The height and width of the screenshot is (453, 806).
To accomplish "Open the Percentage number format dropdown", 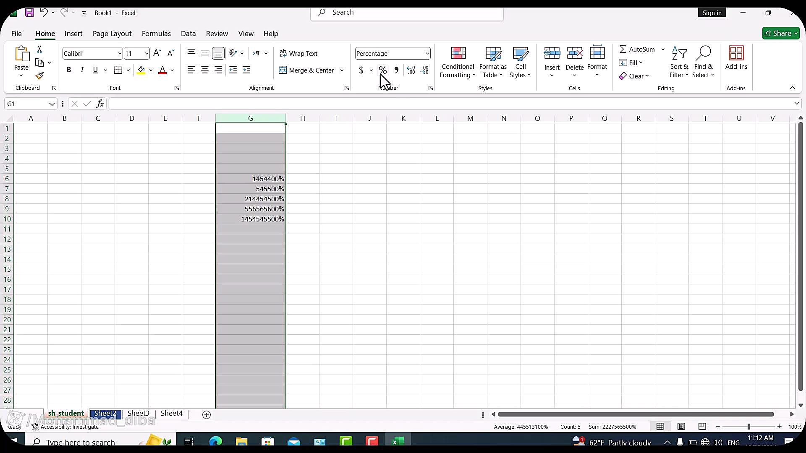I will (427, 54).
